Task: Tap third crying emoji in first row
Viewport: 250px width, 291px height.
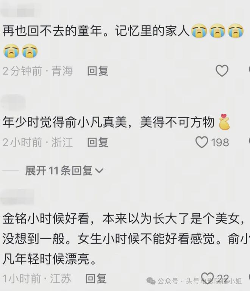Action: click(x=236, y=31)
